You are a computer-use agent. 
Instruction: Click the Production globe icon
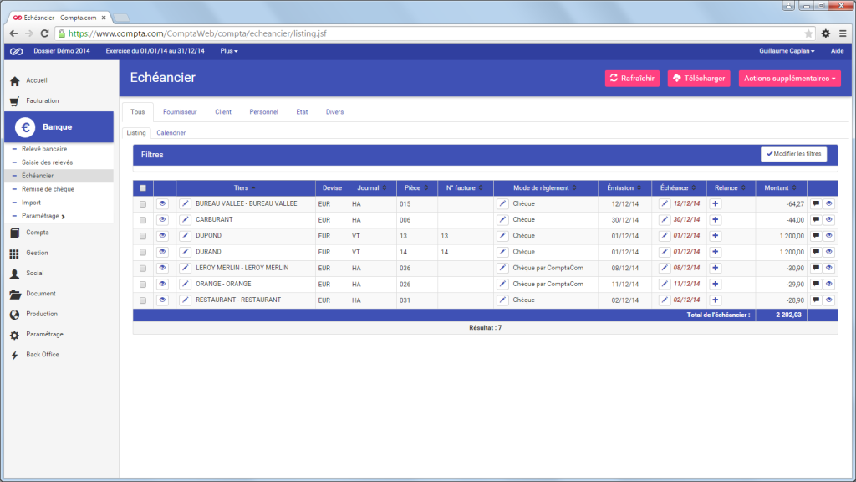(15, 315)
